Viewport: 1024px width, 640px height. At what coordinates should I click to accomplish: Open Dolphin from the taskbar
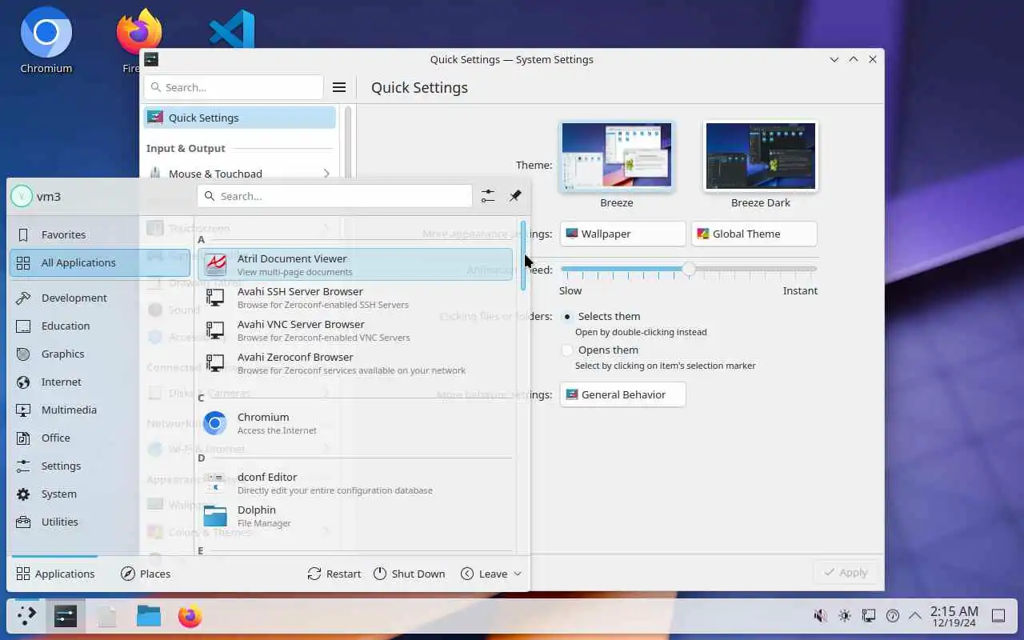(x=149, y=616)
